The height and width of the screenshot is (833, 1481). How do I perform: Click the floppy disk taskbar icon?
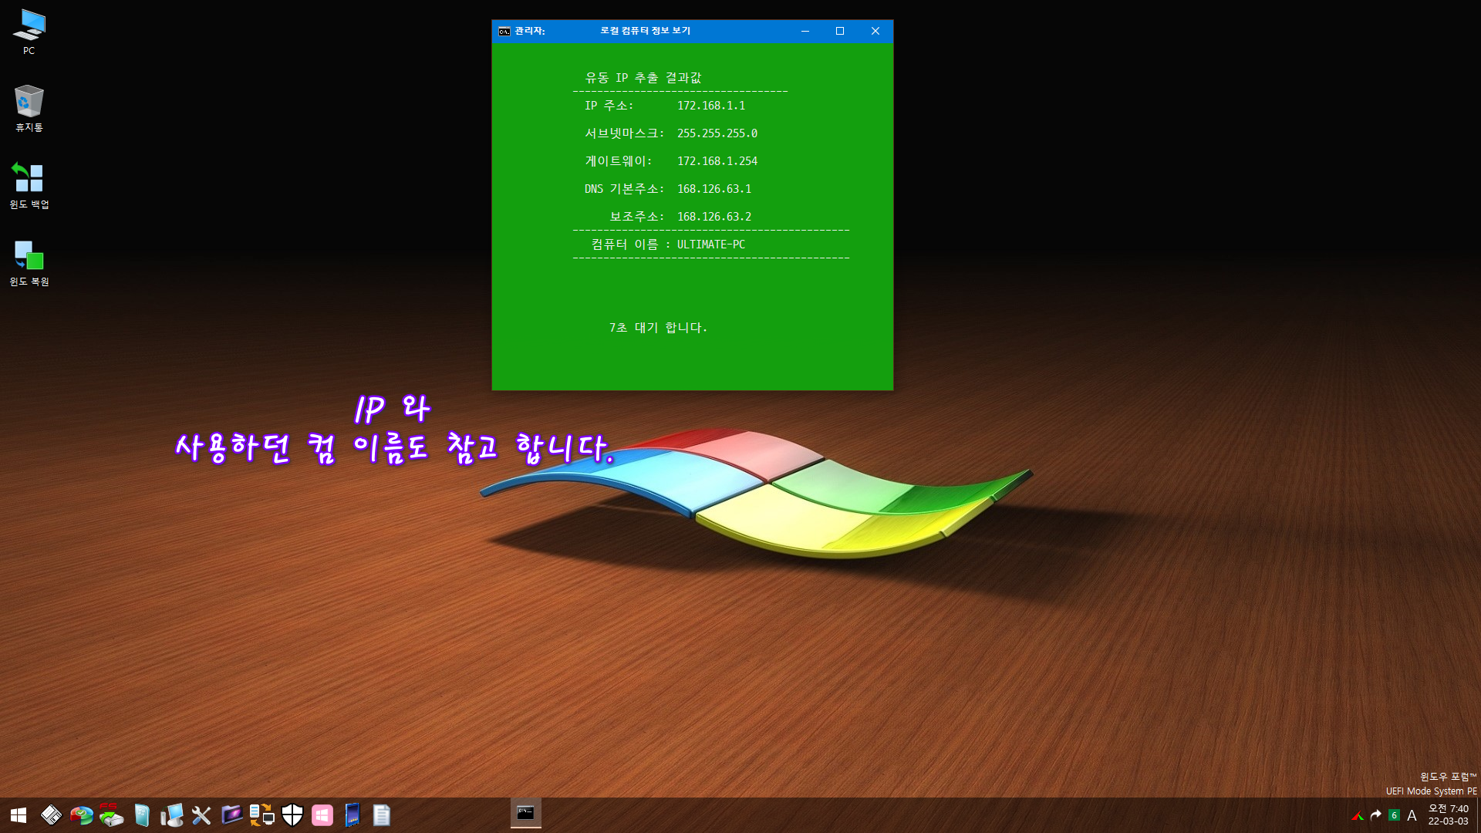click(51, 815)
